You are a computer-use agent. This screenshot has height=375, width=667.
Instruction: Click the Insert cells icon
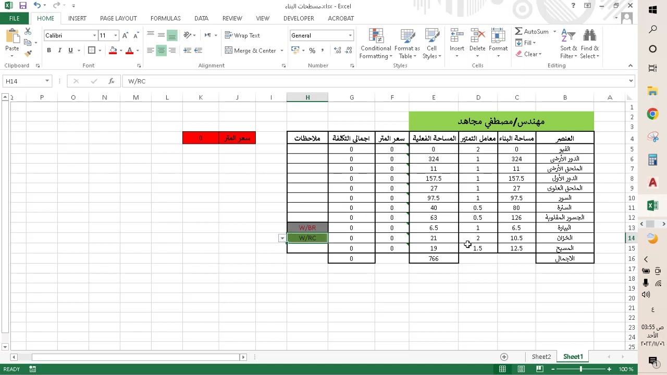(457, 36)
